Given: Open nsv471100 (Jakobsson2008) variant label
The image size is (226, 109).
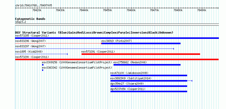Looking at the screenshot, I should pyautogui.click(x=129, y=73).
